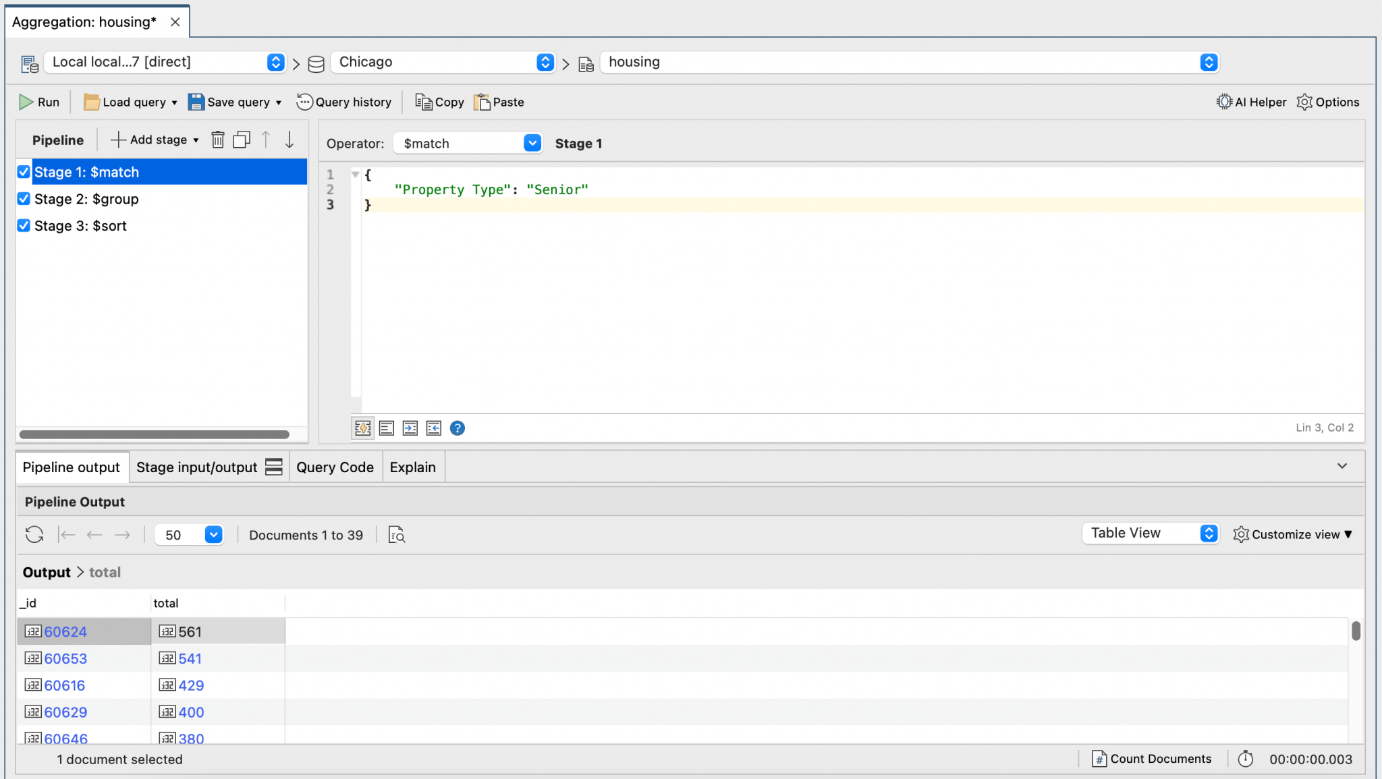Move Stage 1 down the pipeline
Viewport: 1382px width, 779px height.
[x=289, y=139]
